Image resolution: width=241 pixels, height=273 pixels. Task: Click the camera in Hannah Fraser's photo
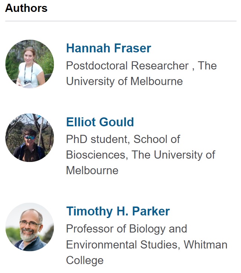click(x=27, y=82)
